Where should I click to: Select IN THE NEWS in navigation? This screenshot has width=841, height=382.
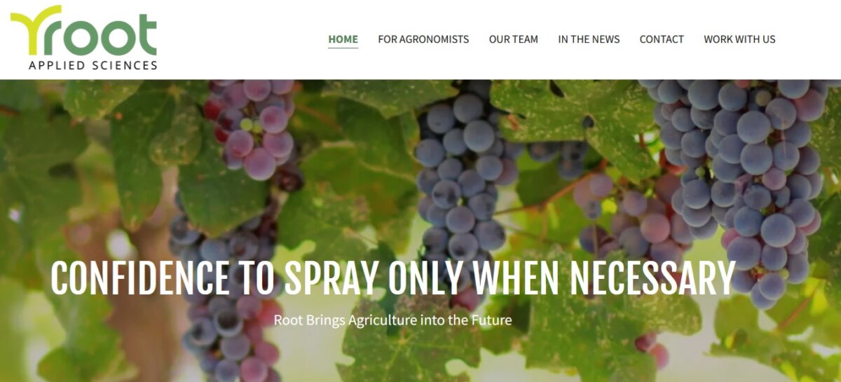(589, 39)
